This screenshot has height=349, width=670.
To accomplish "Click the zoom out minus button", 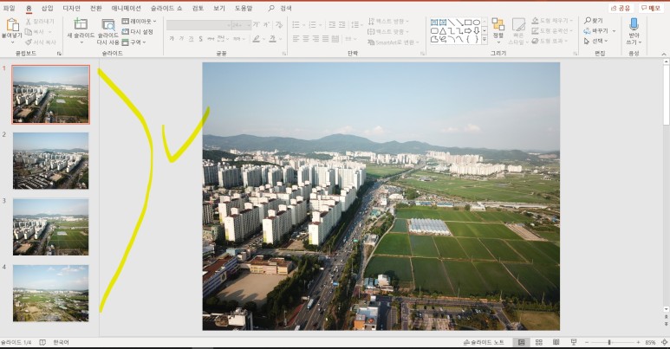I will [x=587, y=342].
